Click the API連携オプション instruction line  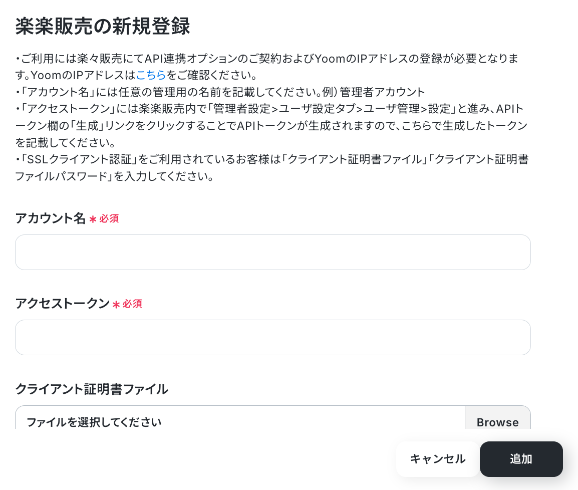(x=267, y=58)
